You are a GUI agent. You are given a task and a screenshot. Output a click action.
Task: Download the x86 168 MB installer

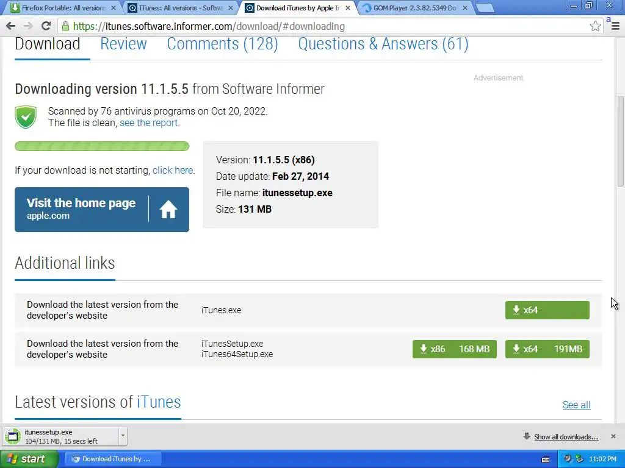[x=454, y=349]
